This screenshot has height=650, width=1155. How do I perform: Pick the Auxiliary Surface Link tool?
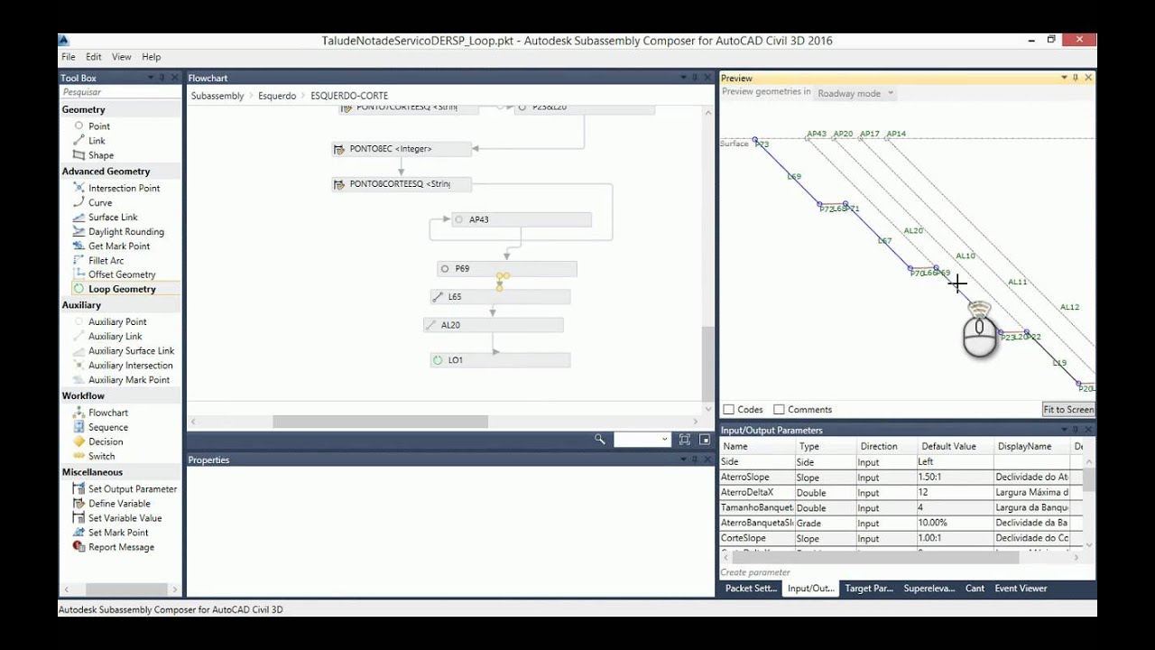[x=131, y=350]
